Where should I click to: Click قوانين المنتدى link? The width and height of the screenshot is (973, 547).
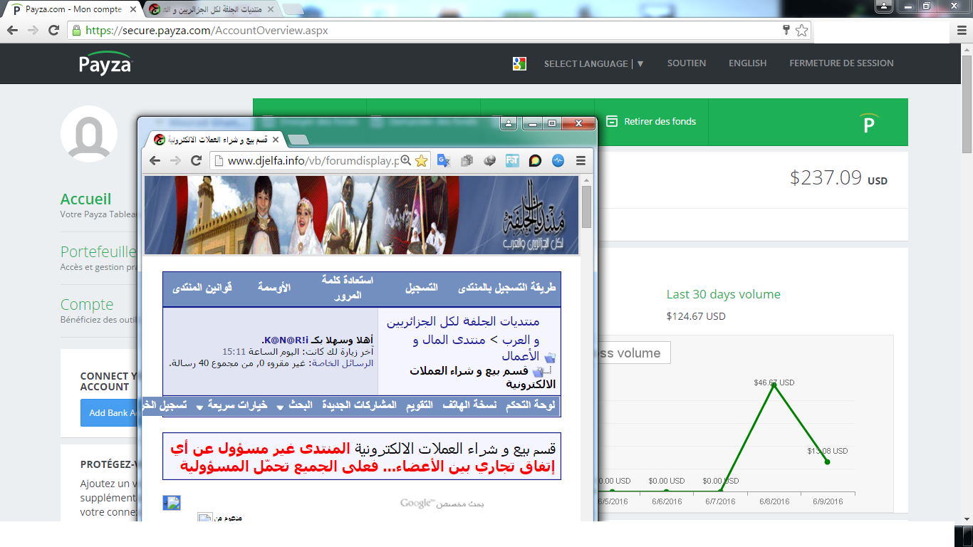[203, 288]
